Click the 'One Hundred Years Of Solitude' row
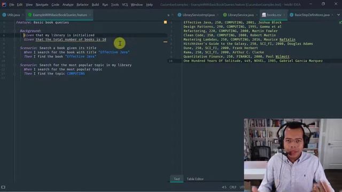This screenshot has height=192, width=342. pyautogui.click(x=253, y=61)
